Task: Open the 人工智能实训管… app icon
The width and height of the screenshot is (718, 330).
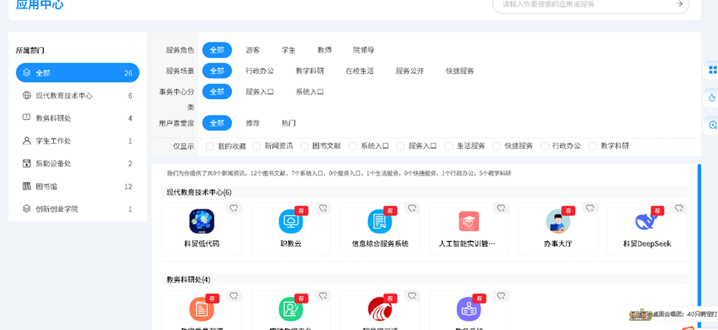Action: pyautogui.click(x=469, y=221)
